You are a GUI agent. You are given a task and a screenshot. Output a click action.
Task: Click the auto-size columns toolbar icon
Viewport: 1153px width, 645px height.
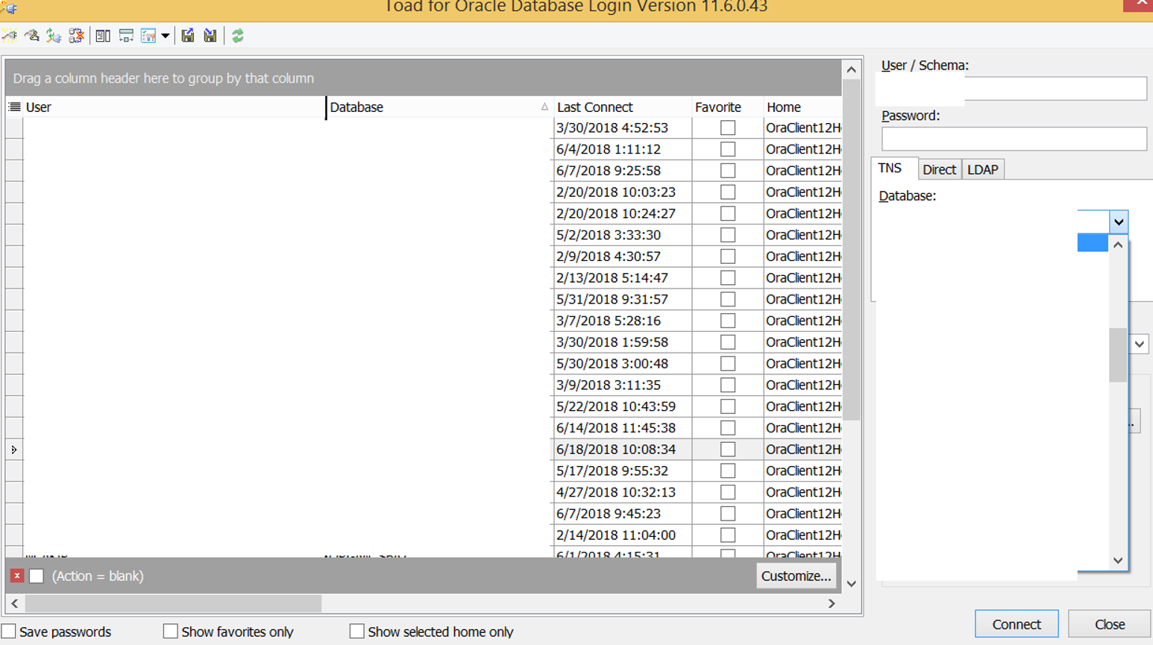tap(126, 35)
